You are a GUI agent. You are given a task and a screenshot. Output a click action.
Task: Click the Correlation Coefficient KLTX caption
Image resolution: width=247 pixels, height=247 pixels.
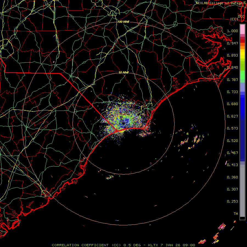123,245
